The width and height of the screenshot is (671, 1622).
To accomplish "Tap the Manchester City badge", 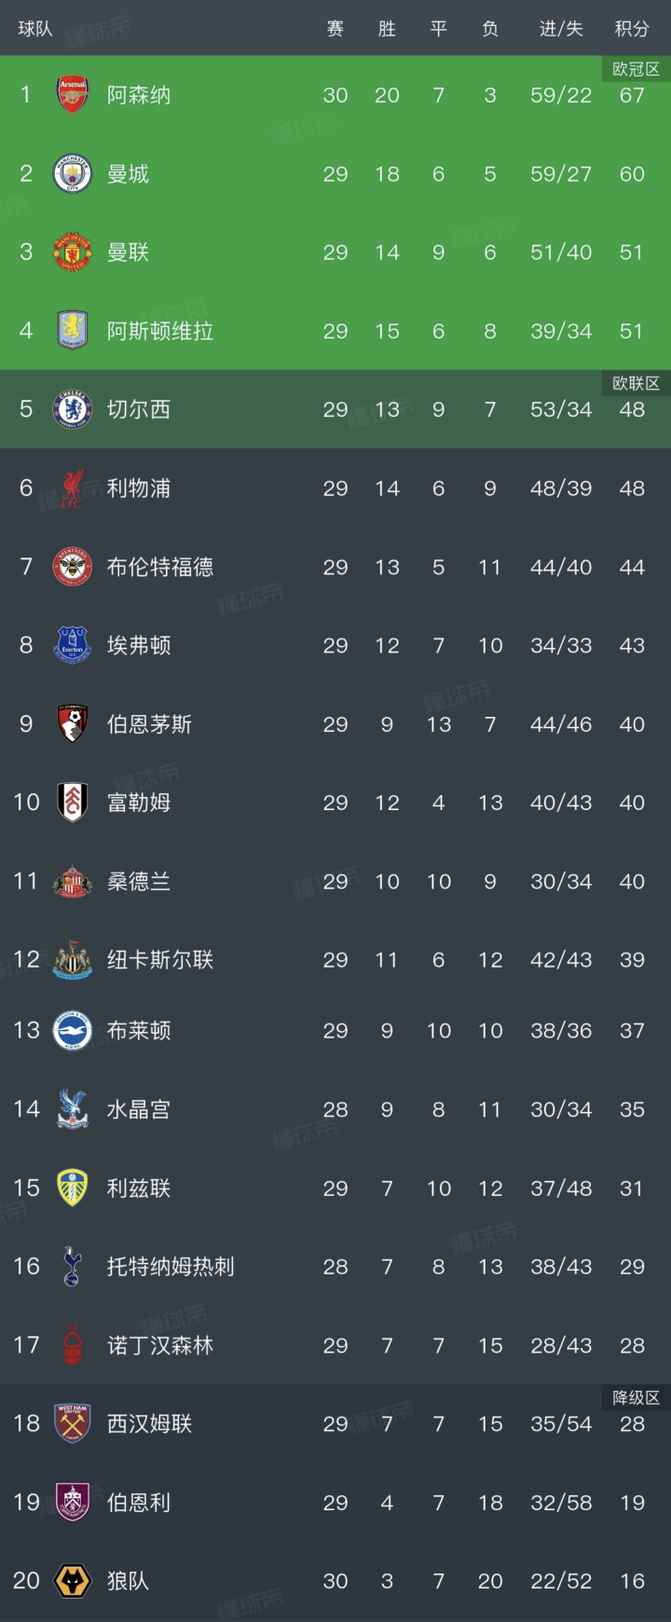I will point(72,173).
